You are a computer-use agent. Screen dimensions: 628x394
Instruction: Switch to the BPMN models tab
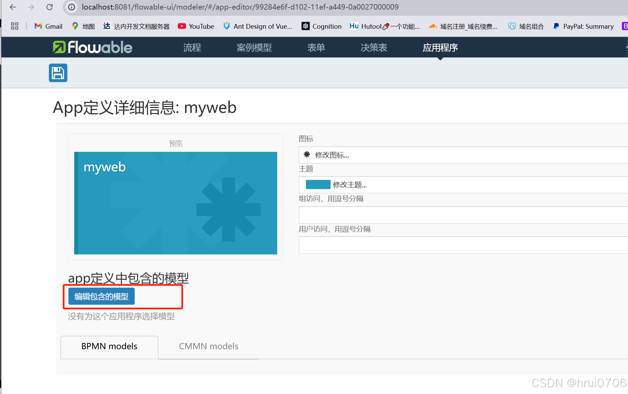(x=109, y=346)
